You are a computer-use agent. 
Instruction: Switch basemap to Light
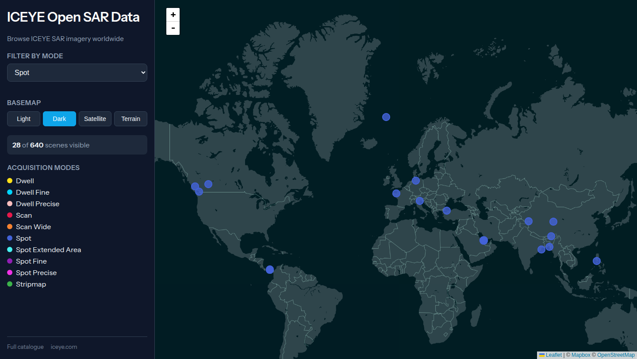23,119
